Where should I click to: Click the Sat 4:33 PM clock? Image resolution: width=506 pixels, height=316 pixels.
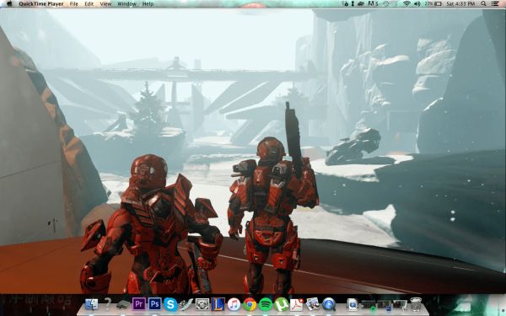[460, 4]
